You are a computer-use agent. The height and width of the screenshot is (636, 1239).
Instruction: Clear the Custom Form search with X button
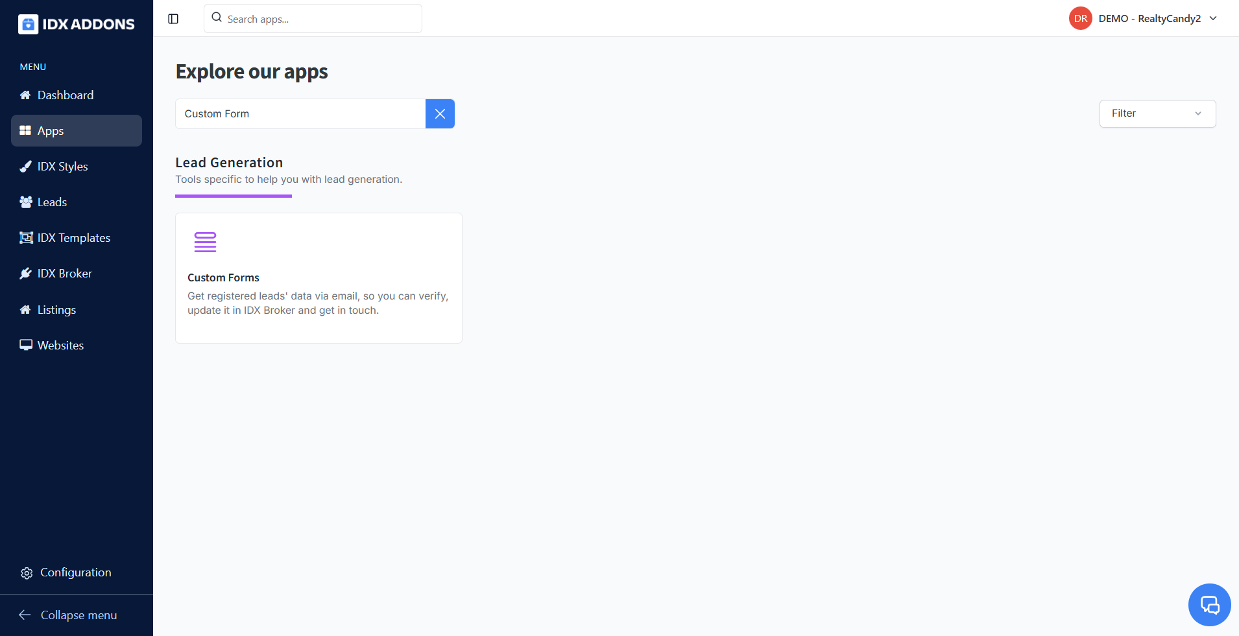click(440, 114)
